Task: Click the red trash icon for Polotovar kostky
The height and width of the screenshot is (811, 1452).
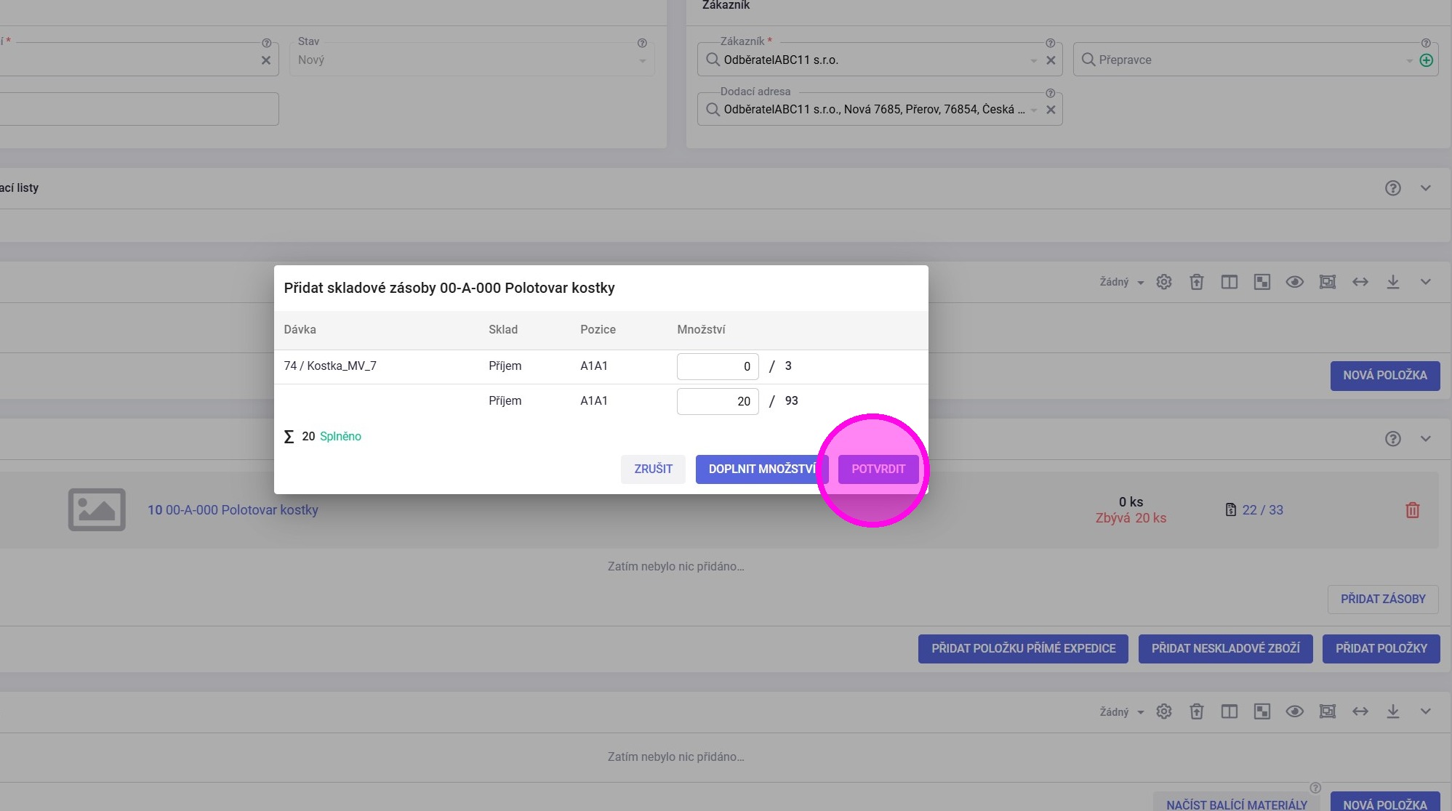Action: pyautogui.click(x=1412, y=510)
